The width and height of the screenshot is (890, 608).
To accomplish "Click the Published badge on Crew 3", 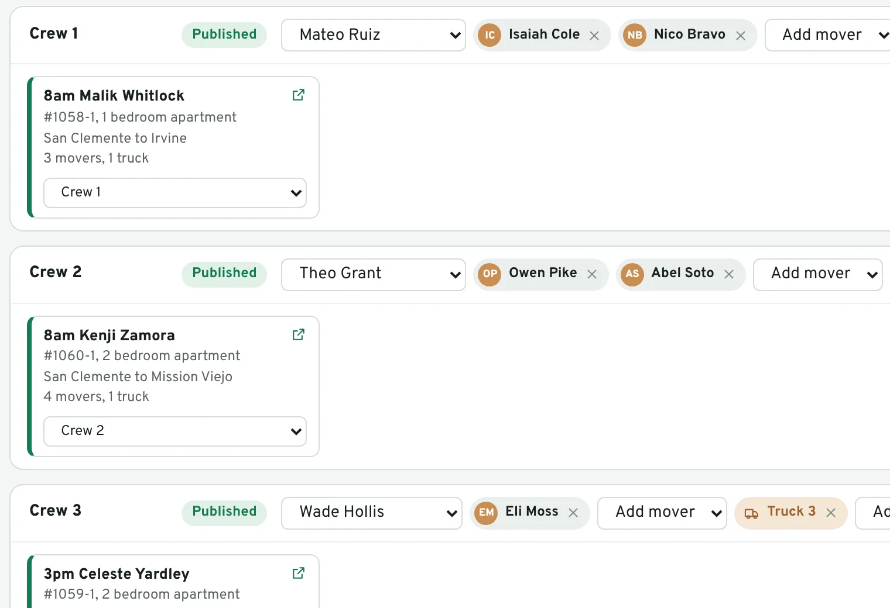I will coord(224,512).
